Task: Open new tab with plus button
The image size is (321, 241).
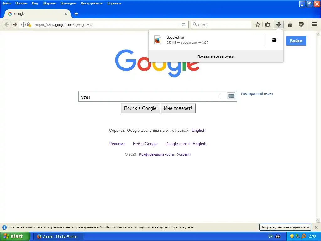Action: point(76,14)
